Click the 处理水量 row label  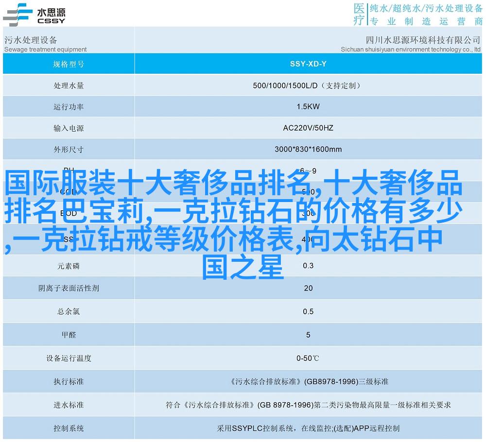coord(69,85)
